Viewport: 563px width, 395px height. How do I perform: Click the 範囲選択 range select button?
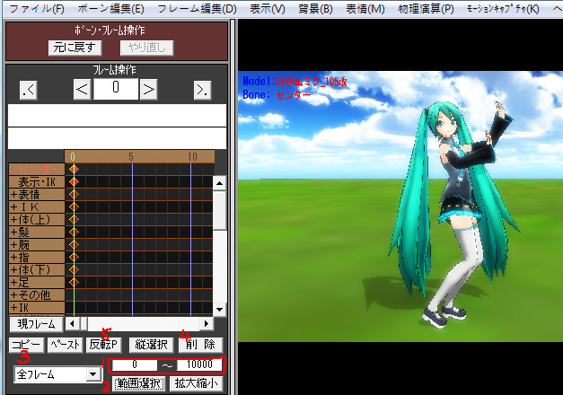[x=139, y=384]
